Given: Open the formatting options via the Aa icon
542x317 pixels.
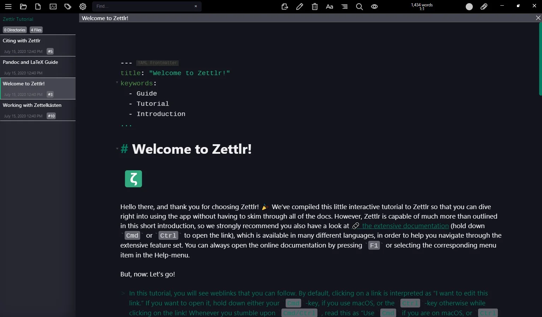Looking at the screenshot, I should [329, 6].
